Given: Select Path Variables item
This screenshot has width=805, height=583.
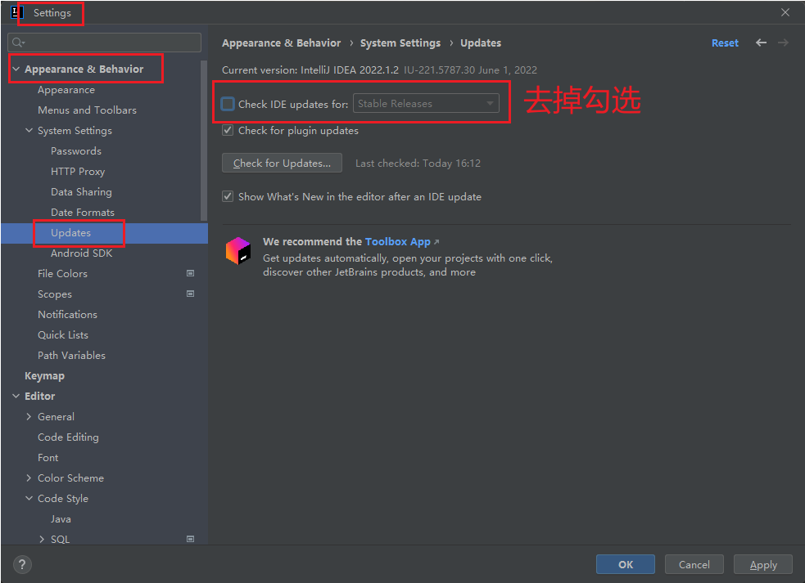Looking at the screenshot, I should pyautogui.click(x=71, y=356).
